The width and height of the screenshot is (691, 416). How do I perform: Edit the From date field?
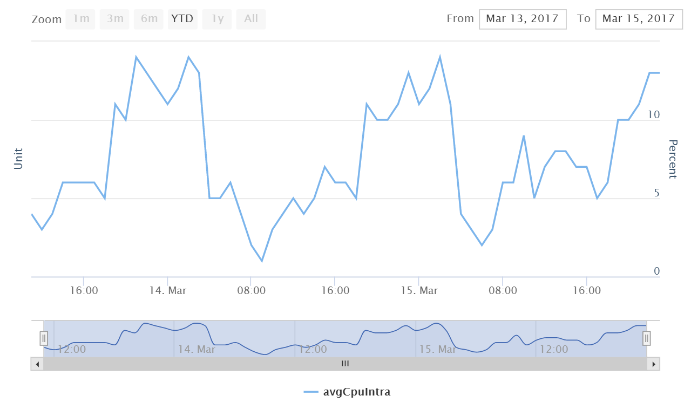tap(522, 19)
